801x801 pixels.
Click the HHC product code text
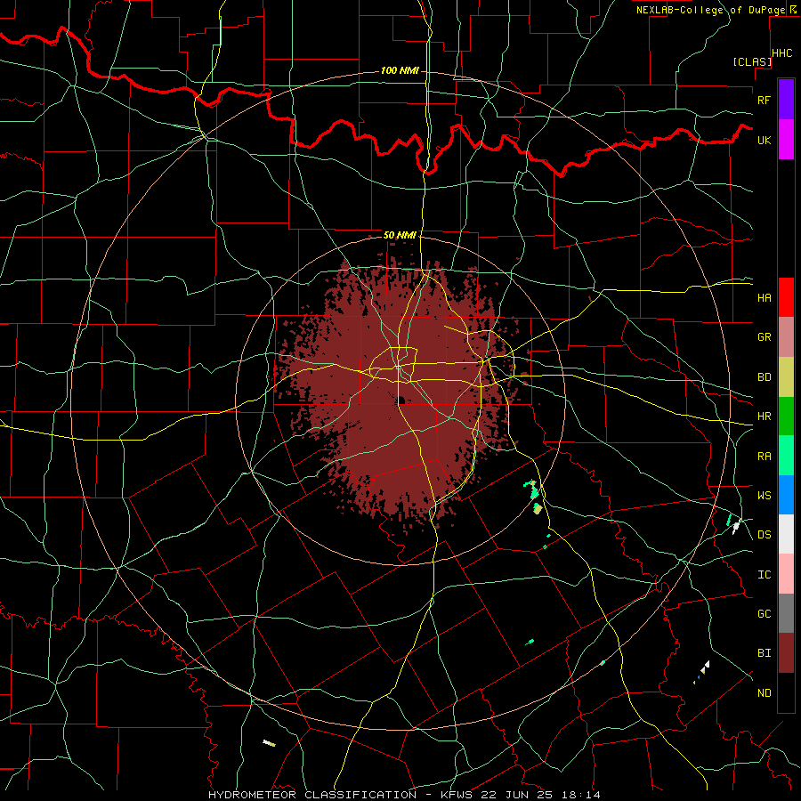[782, 53]
